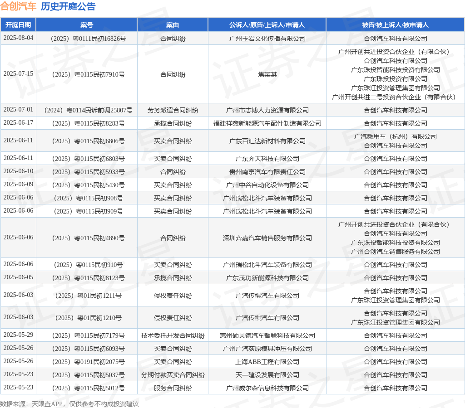
Task: Select case number 粤0191民初2075号
Action: [88, 362]
